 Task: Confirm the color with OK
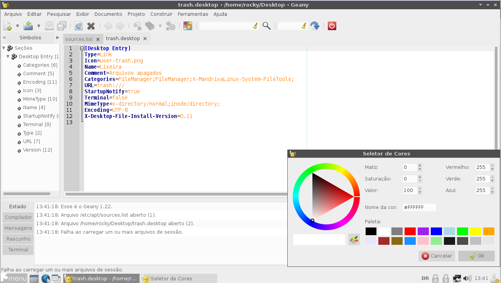coord(476,256)
